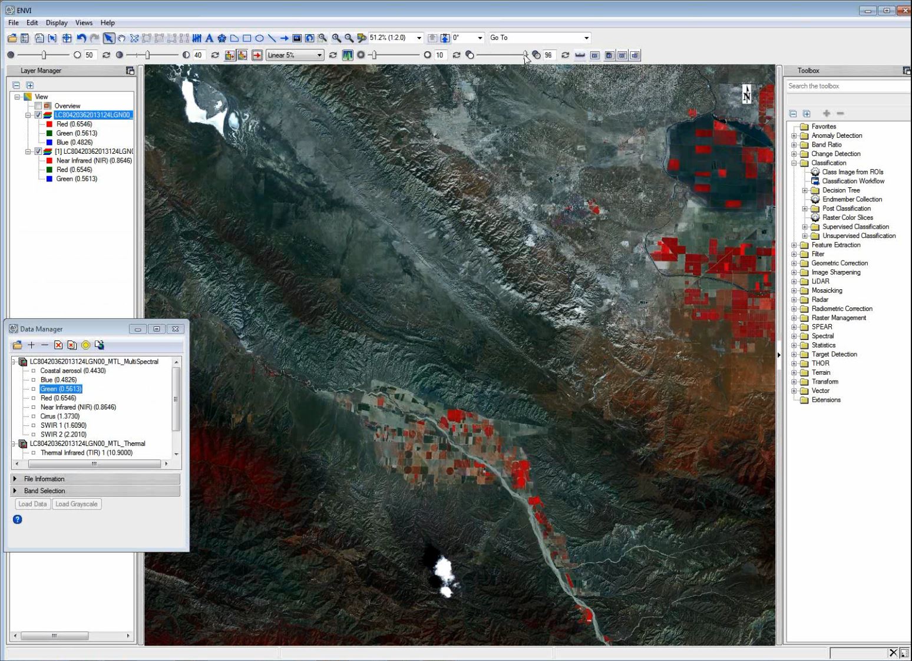
Task: Open the Zoom In magnifier tool
Action: pos(335,38)
